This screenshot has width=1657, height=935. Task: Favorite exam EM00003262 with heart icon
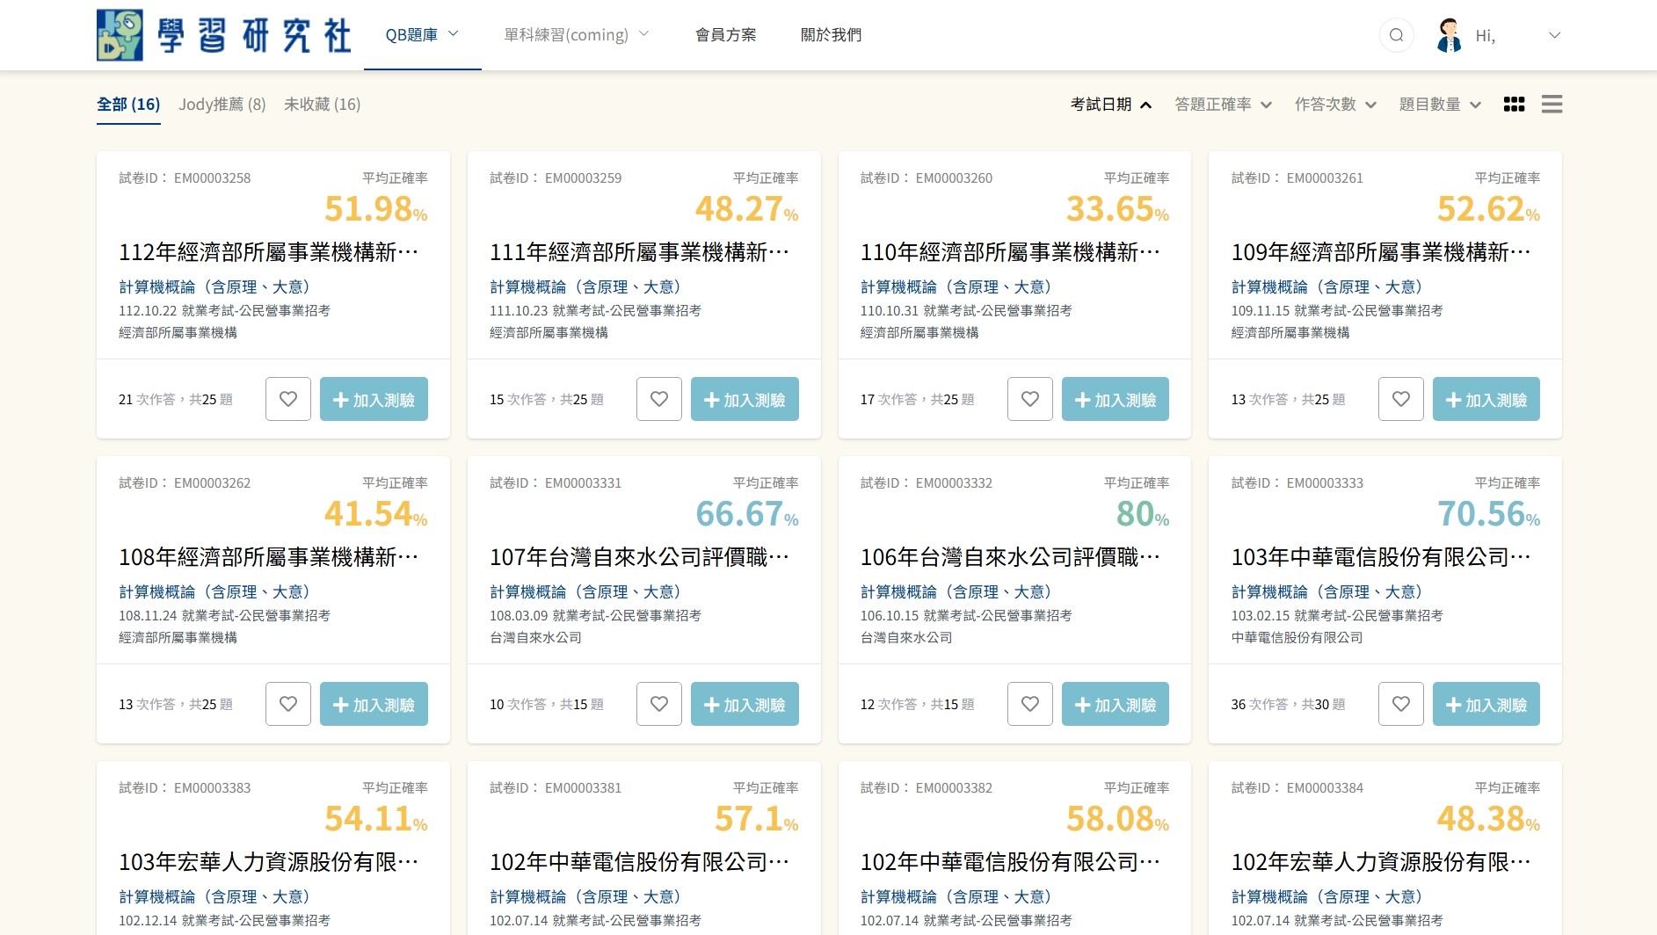click(x=288, y=704)
